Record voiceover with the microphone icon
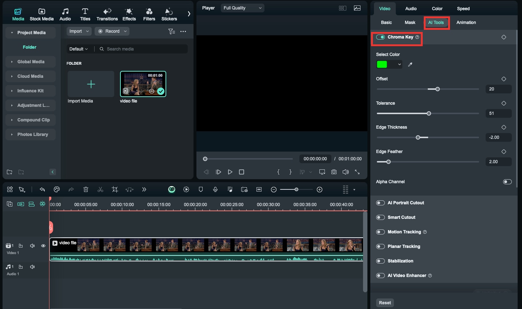 point(215,189)
